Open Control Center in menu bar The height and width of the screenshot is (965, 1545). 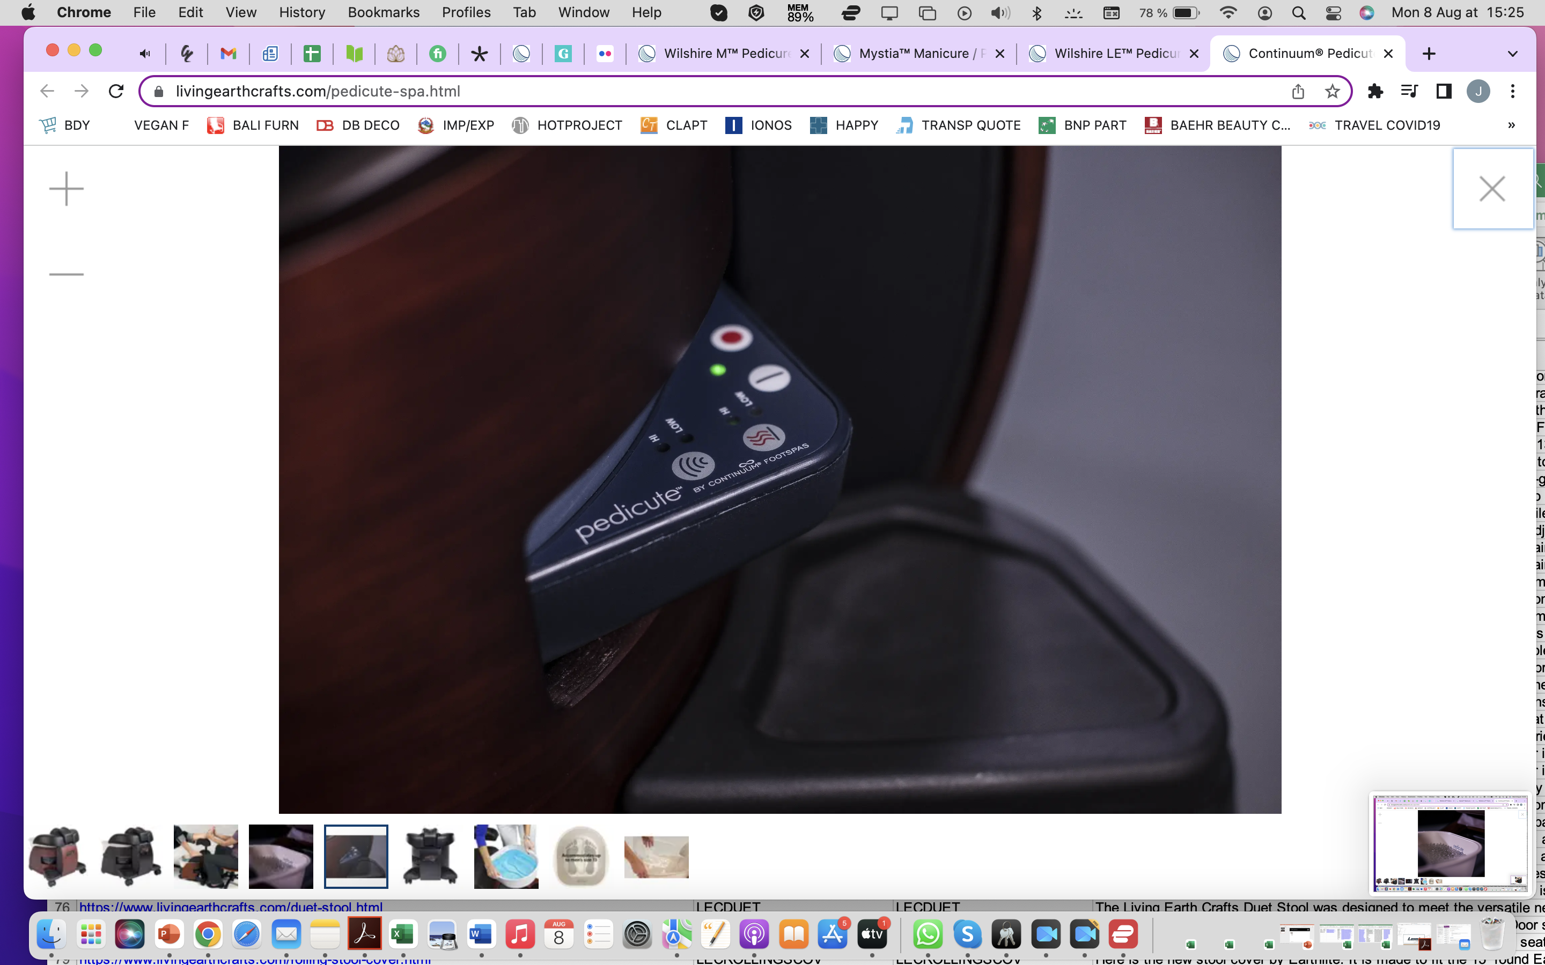[x=1333, y=13]
